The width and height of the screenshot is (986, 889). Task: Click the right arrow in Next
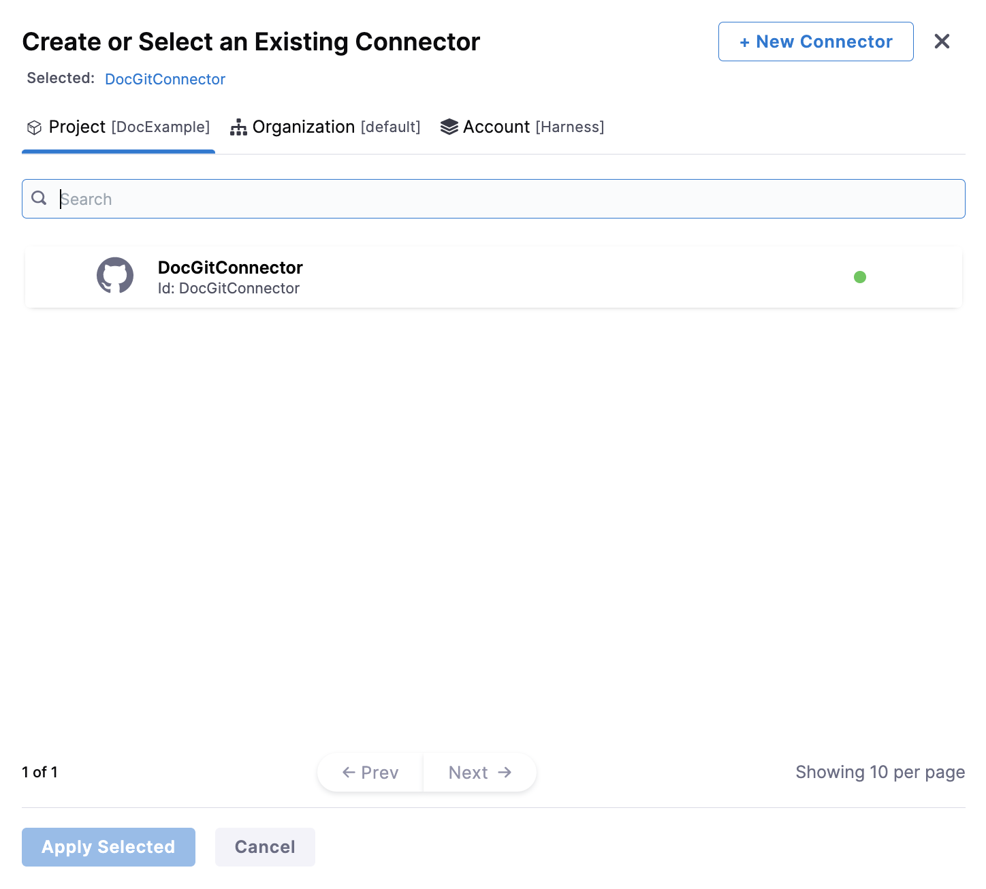pyautogui.click(x=505, y=773)
